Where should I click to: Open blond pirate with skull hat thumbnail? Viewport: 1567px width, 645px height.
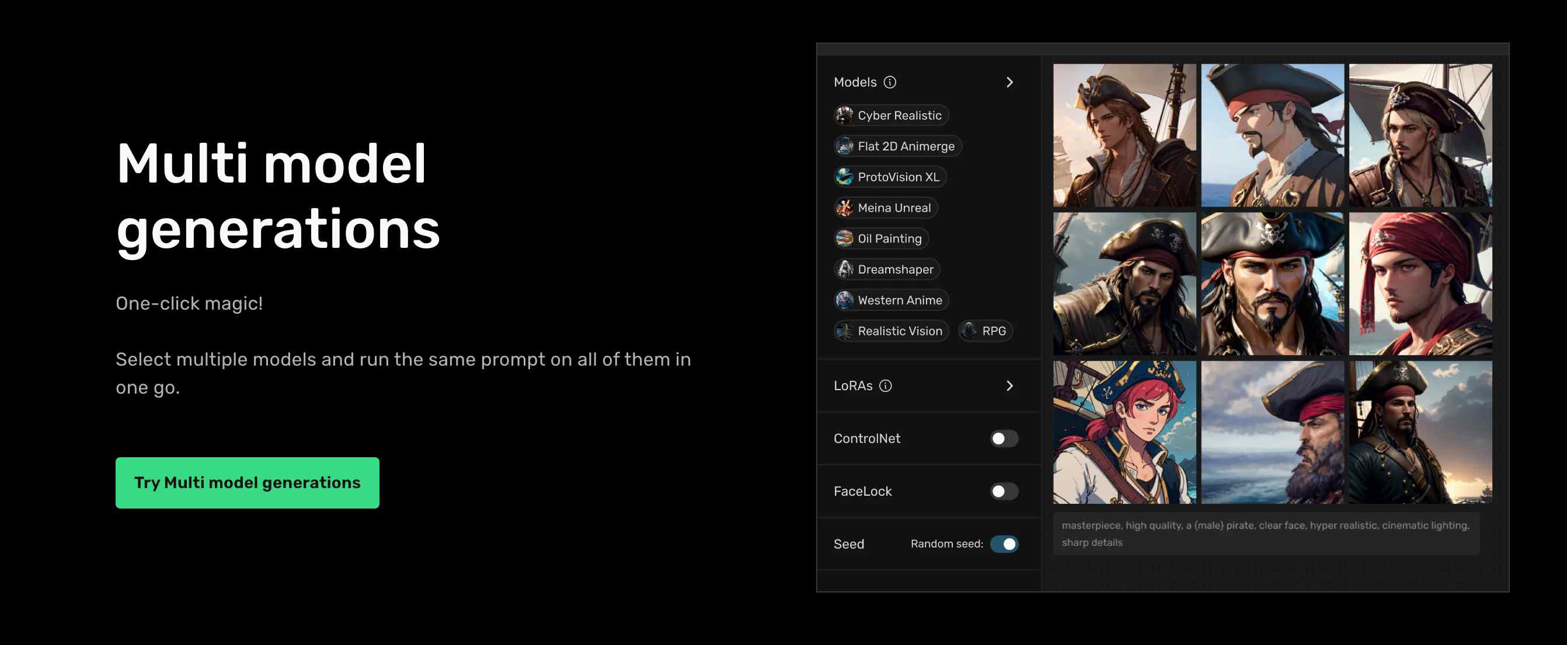click(x=1420, y=135)
